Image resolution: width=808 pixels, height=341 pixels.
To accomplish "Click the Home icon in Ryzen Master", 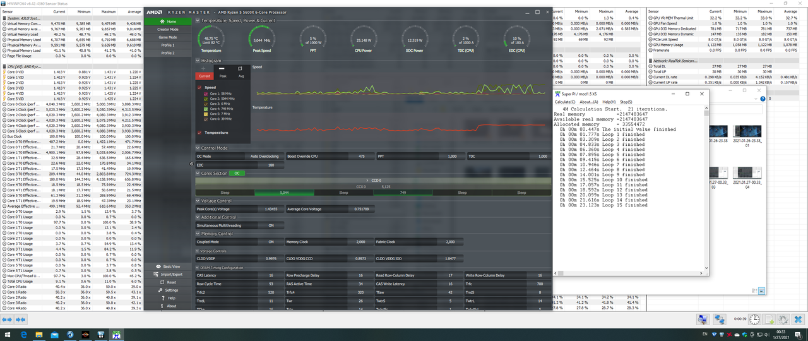I will click(x=161, y=21).
